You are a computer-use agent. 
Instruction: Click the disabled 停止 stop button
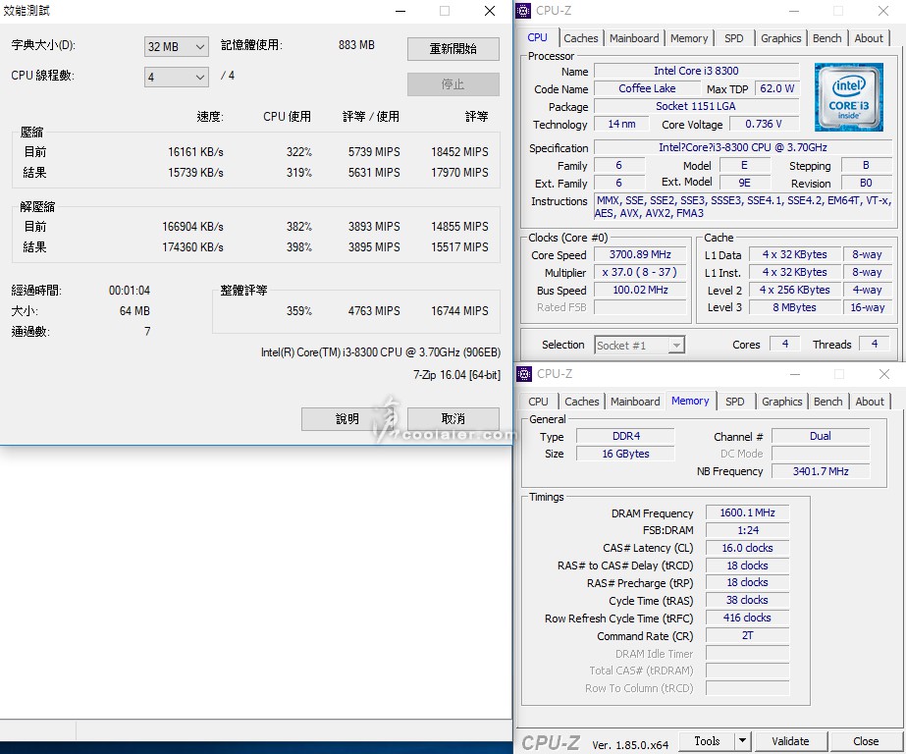coord(453,84)
